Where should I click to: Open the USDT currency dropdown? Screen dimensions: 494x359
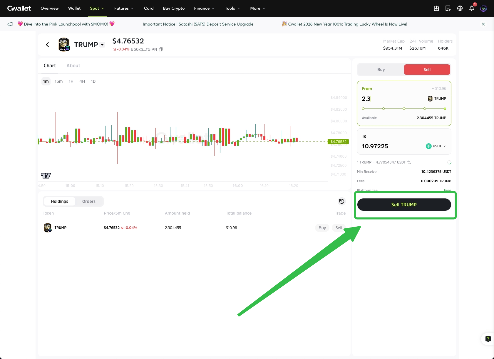(436, 146)
